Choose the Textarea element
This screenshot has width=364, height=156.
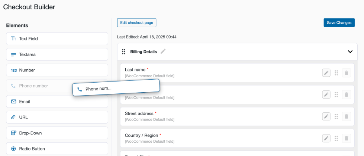[x=57, y=54]
